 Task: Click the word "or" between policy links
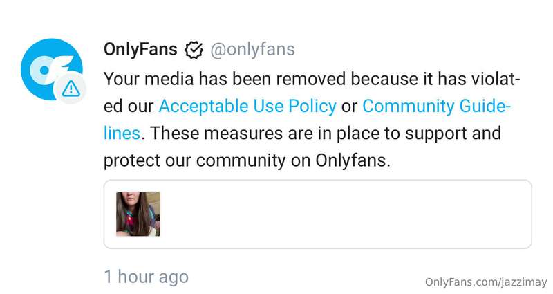pyautogui.click(x=350, y=107)
